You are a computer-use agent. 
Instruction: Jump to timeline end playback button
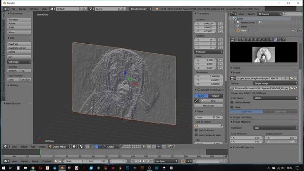152,161
